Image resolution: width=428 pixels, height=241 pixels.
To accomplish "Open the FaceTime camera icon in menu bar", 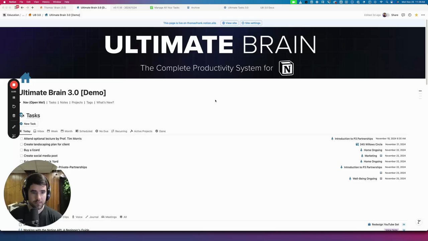I will coord(294,2).
